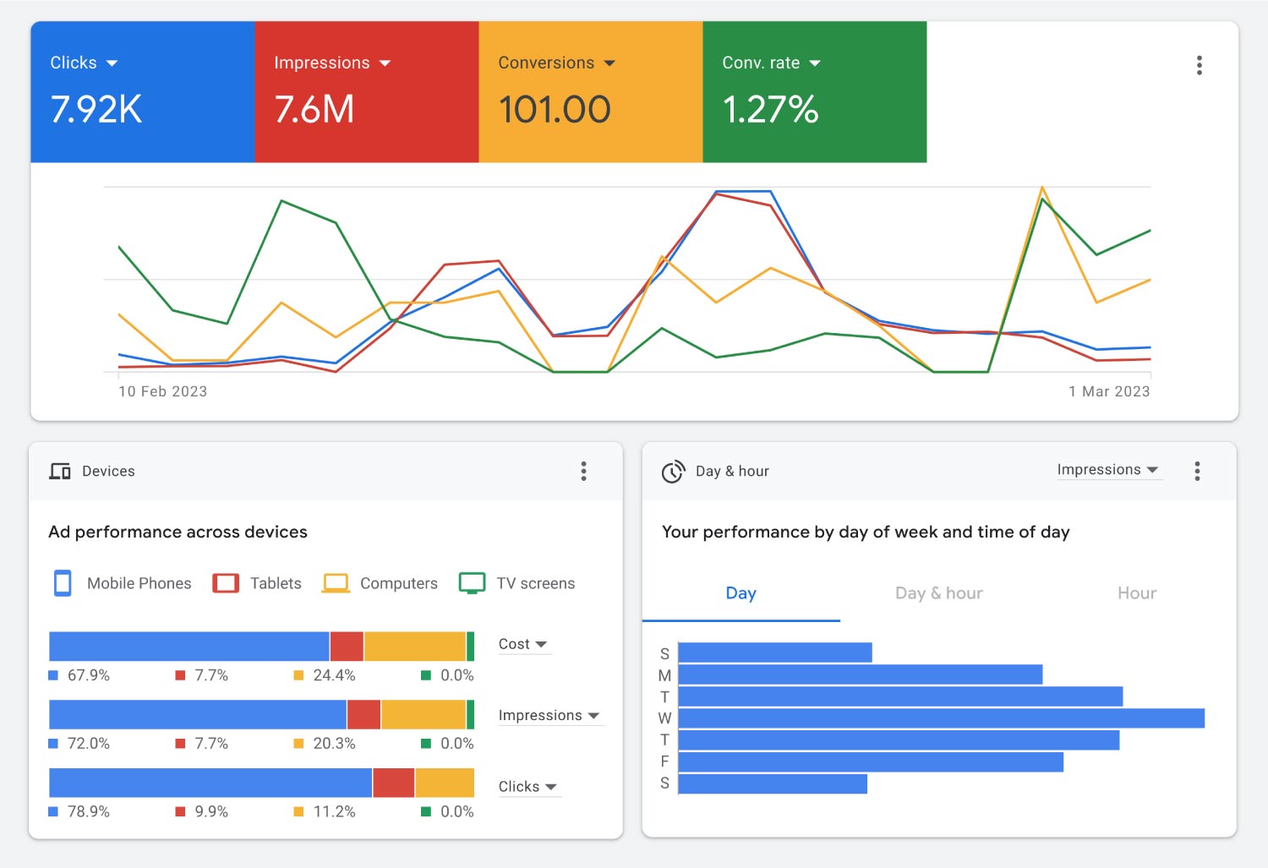Switch to the Day & hour tab
1268x868 pixels.
coord(939,593)
